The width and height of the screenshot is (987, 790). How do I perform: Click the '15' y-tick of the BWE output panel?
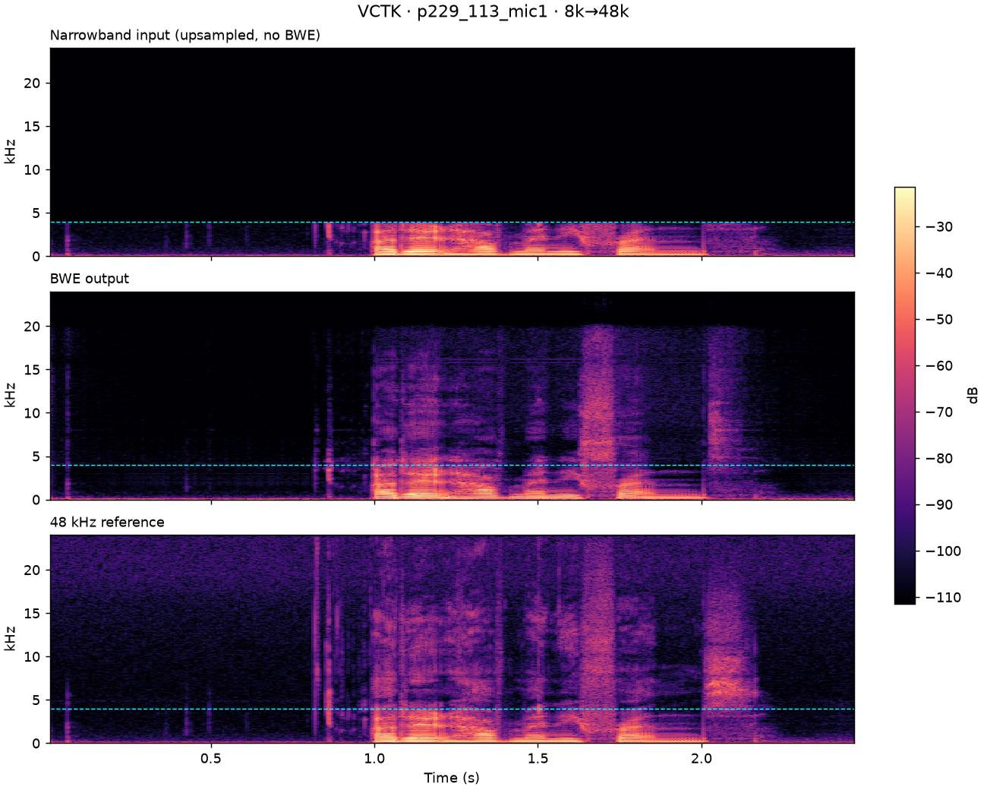coord(32,370)
